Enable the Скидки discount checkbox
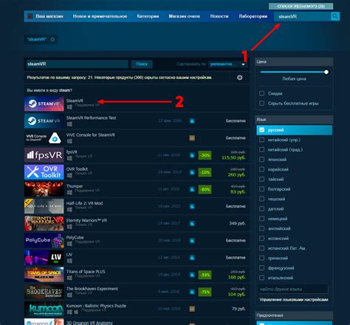Image resolution: width=350 pixels, height=325 pixels. click(262, 94)
